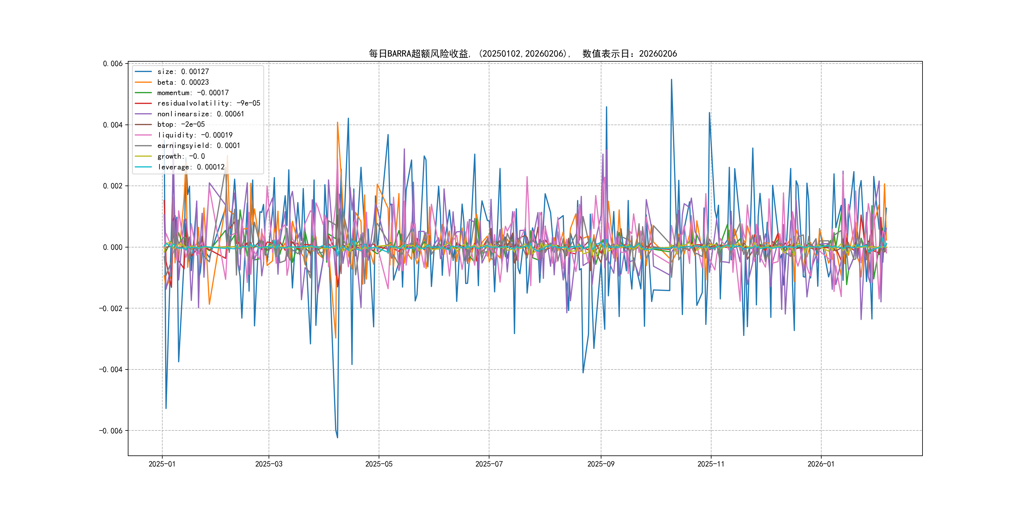Click the btop legend entry
The image size is (1025, 512).
point(181,125)
